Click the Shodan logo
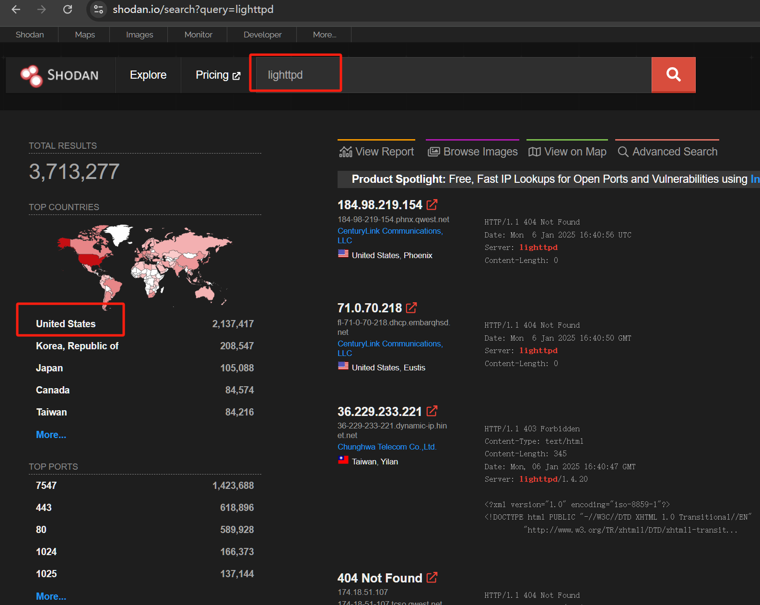 [59, 75]
